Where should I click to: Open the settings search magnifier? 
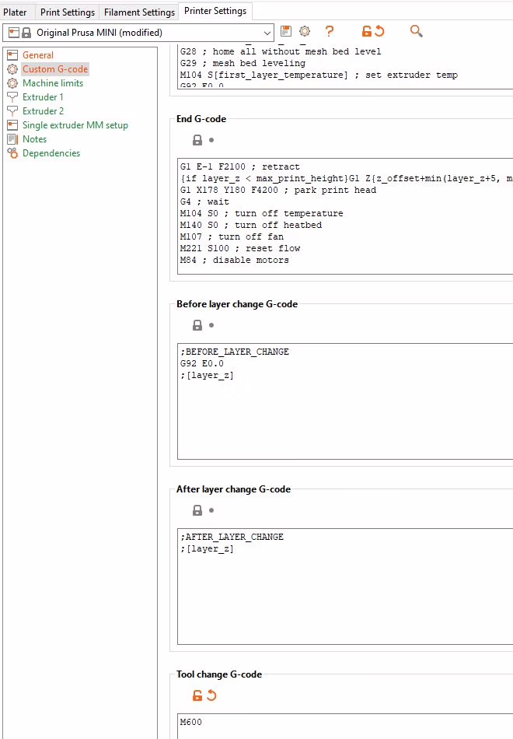coord(417,31)
